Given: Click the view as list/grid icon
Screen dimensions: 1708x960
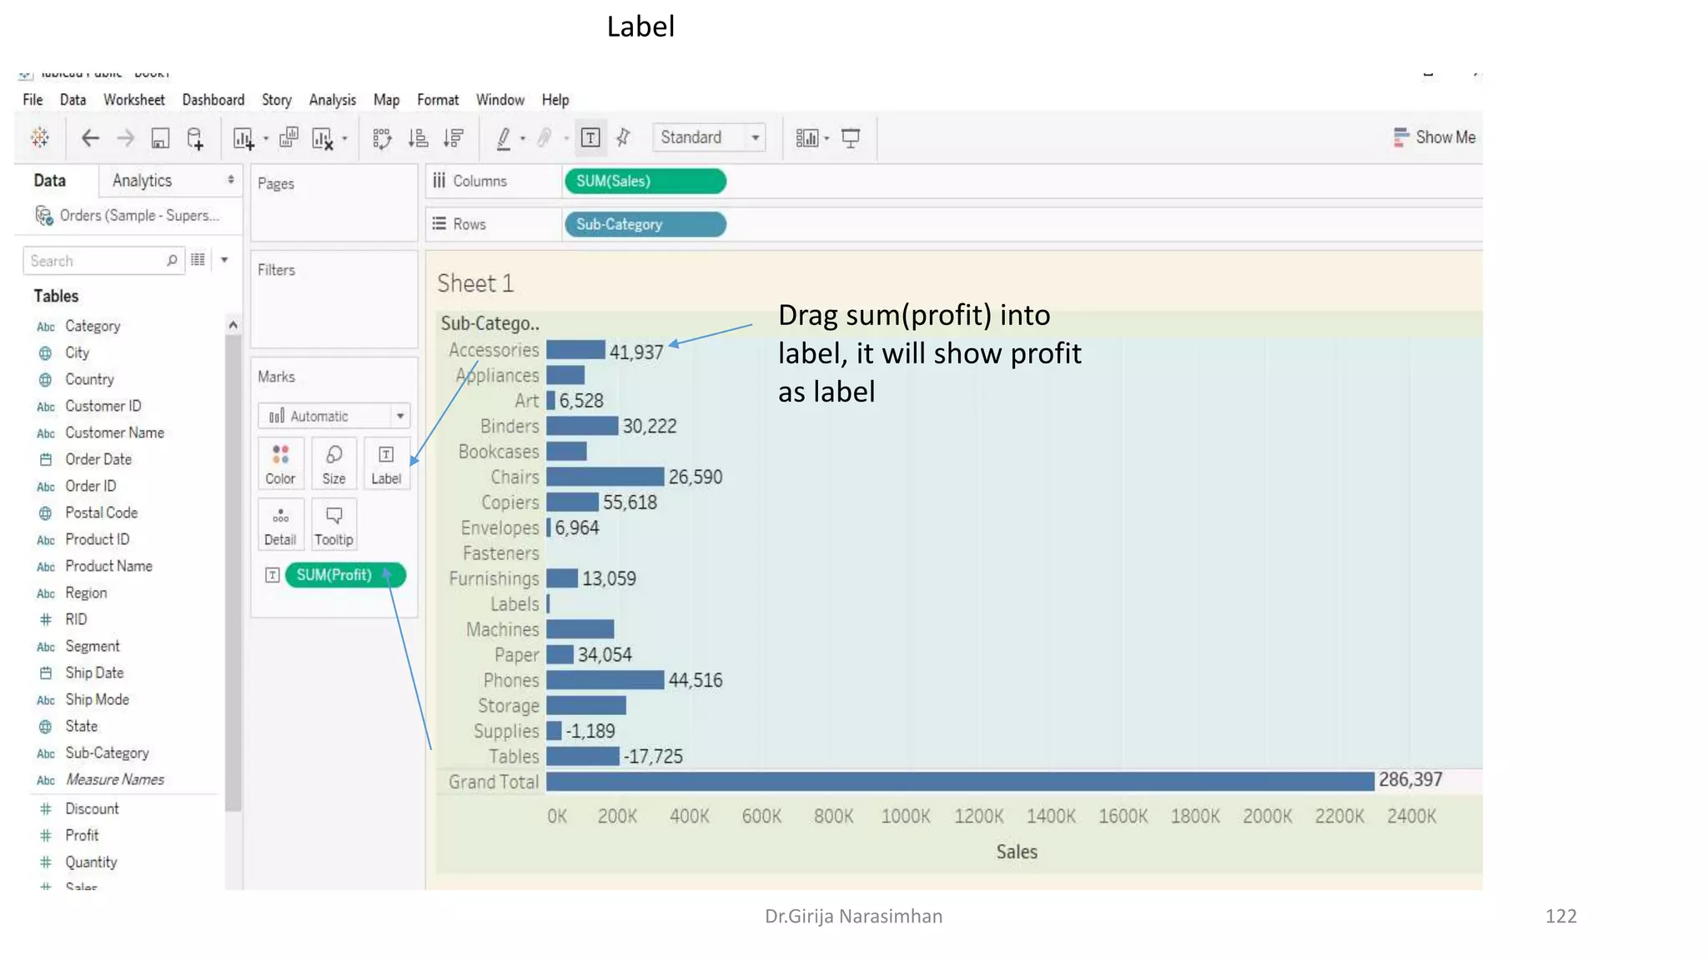Looking at the screenshot, I should (198, 260).
